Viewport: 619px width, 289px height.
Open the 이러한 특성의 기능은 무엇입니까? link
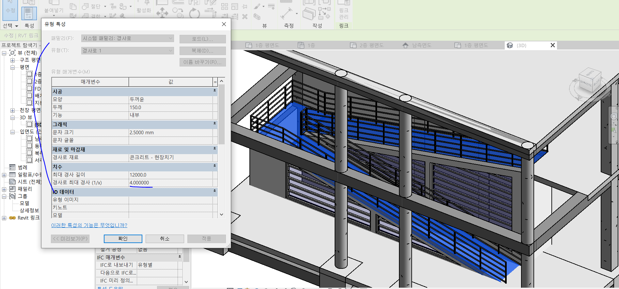point(89,225)
